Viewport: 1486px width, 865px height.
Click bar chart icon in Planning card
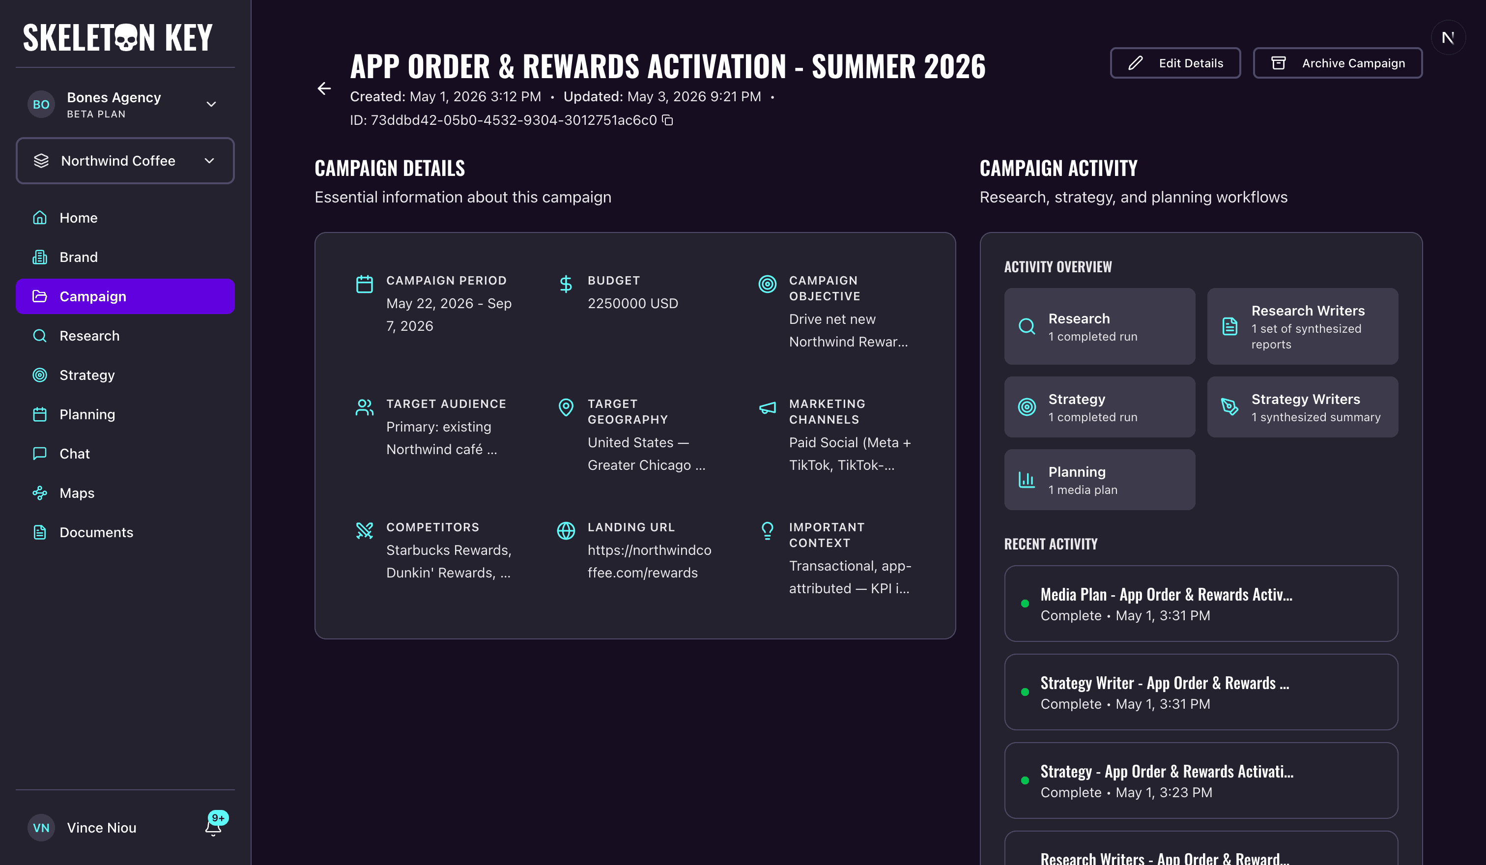[1027, 480]
